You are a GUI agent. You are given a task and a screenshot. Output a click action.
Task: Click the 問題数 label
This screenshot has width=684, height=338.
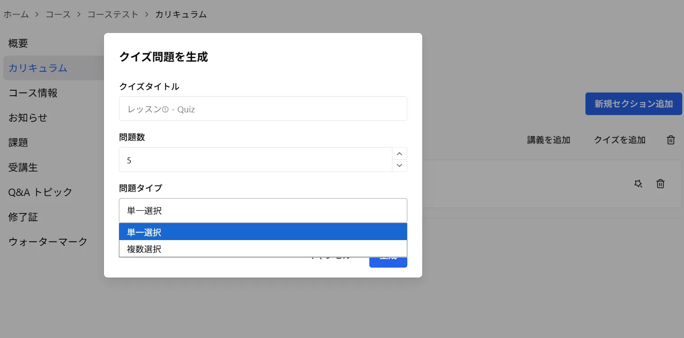tap(132, 137)
